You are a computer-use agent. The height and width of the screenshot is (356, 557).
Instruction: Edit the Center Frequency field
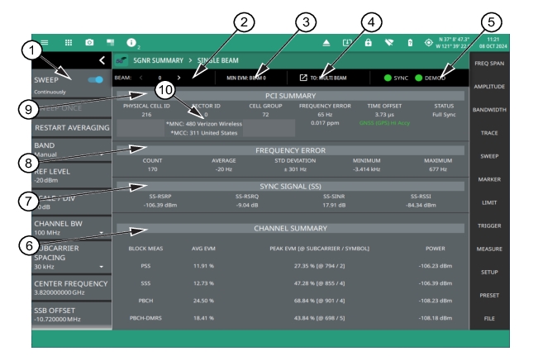[x=70, y=287]
